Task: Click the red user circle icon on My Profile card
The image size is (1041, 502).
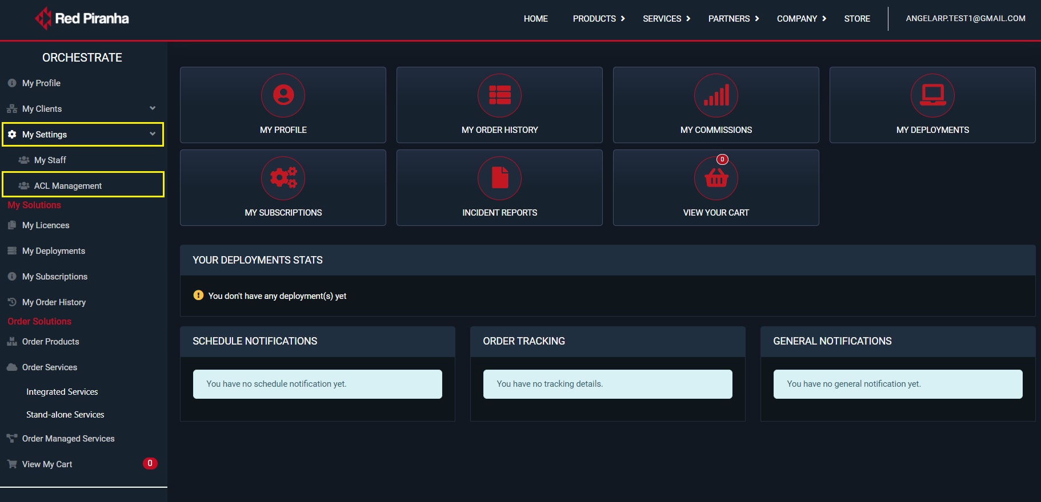Action: [x=283, y=95]
